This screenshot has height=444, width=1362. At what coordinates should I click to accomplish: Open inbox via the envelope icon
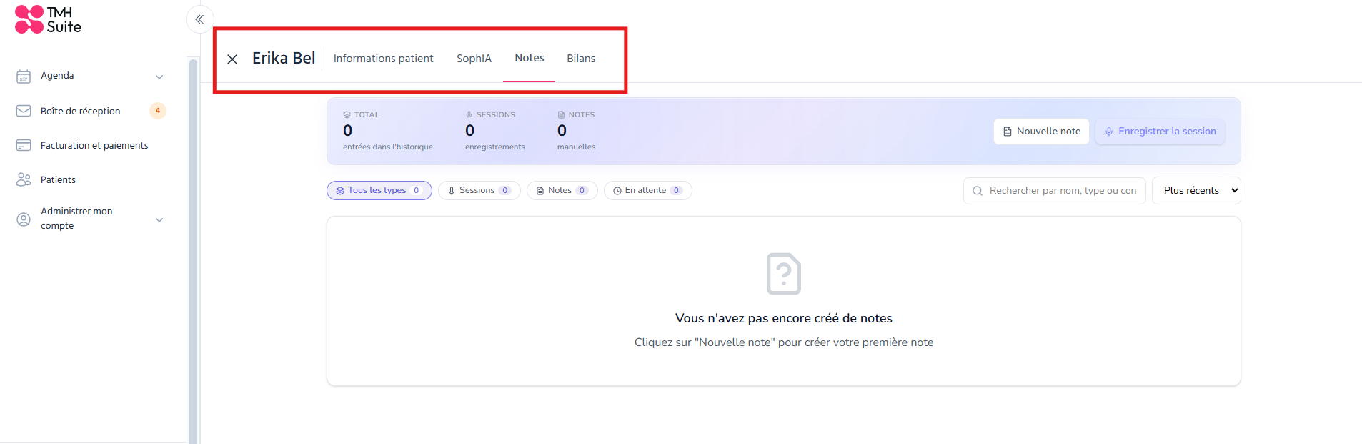[24, 111]
